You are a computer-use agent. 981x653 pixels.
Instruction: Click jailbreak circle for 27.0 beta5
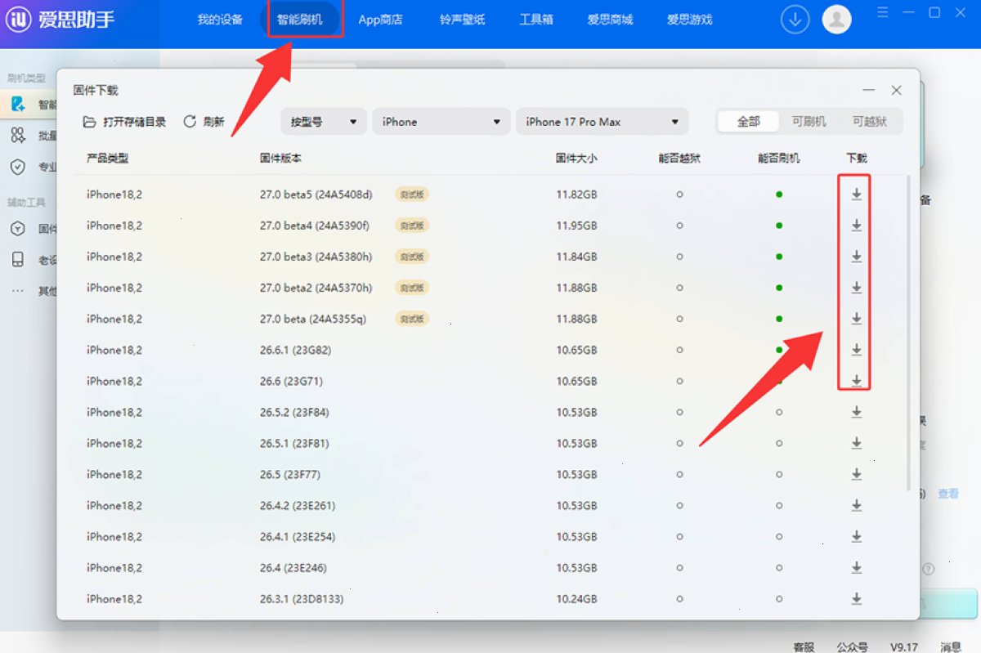click(679, 195)
